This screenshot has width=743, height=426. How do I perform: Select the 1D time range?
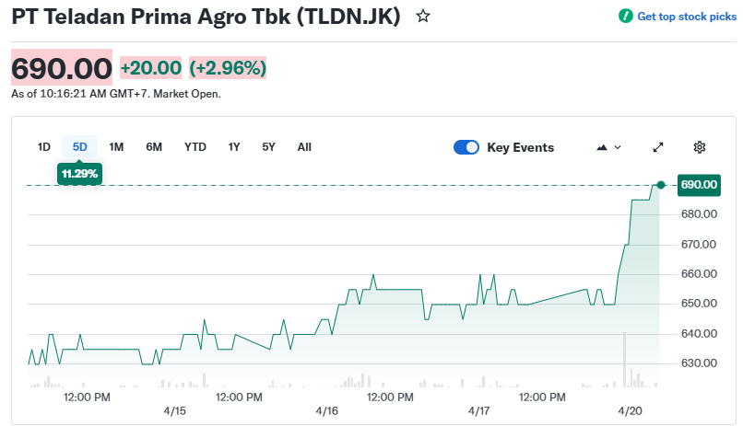(x=44, y=147)
